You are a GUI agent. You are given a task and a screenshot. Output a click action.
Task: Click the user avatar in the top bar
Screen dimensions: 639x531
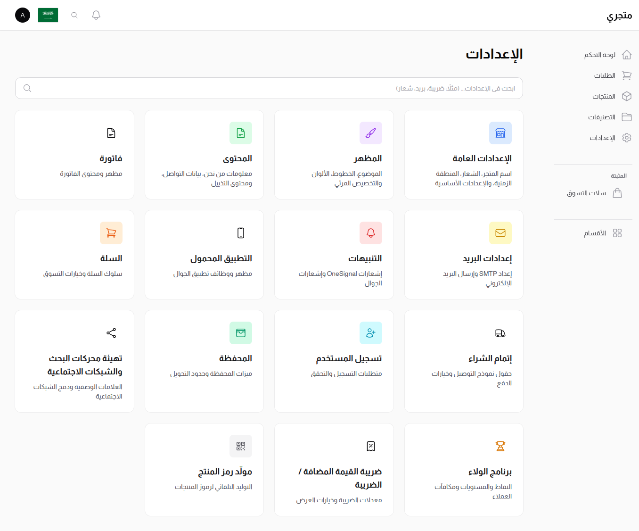(x=22, y=15)
